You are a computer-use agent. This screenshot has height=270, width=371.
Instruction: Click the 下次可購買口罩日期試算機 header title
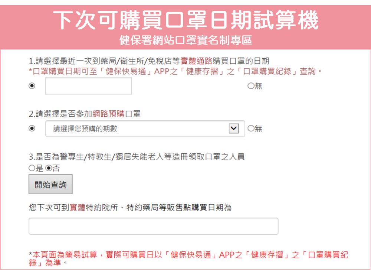[x=185, y=20]
